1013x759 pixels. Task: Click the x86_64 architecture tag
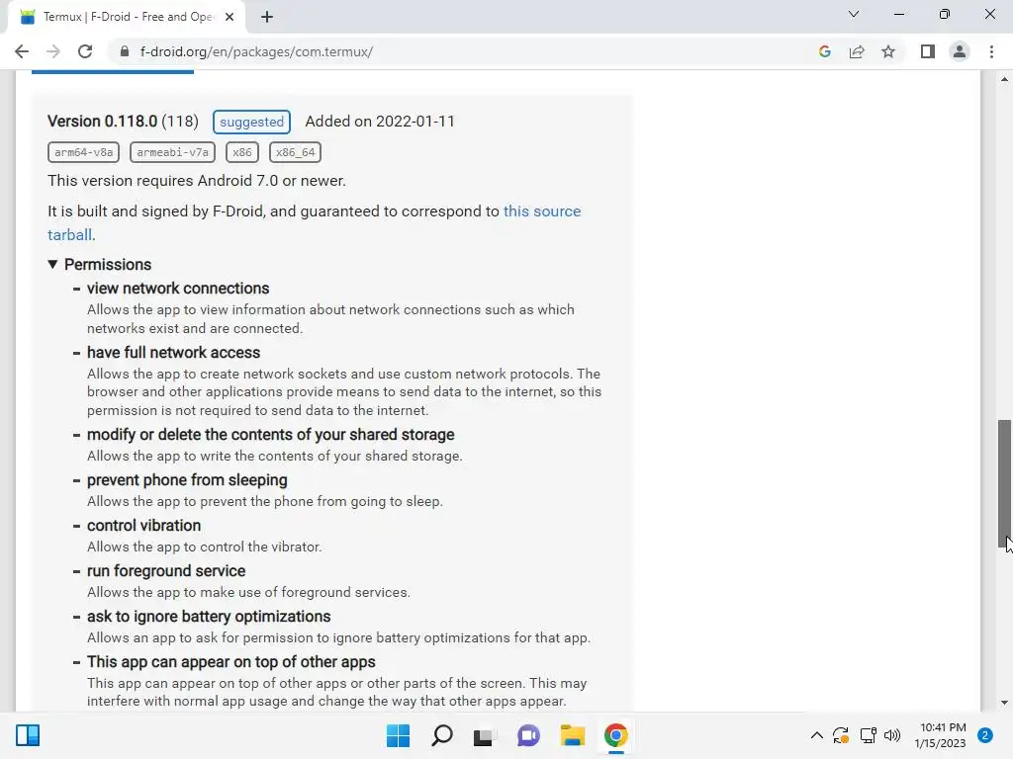(295, 152)
